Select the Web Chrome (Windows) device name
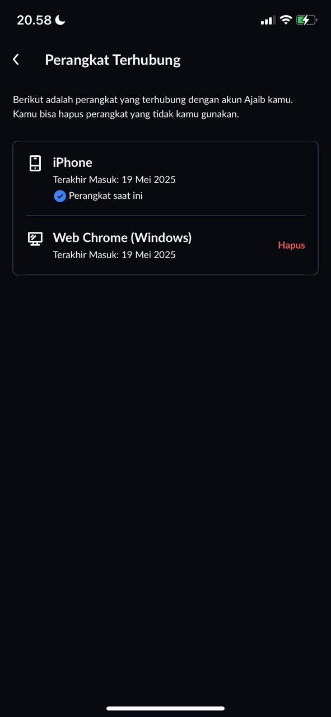The height and width of the screenshot is (717, 331). coord(122,238)
